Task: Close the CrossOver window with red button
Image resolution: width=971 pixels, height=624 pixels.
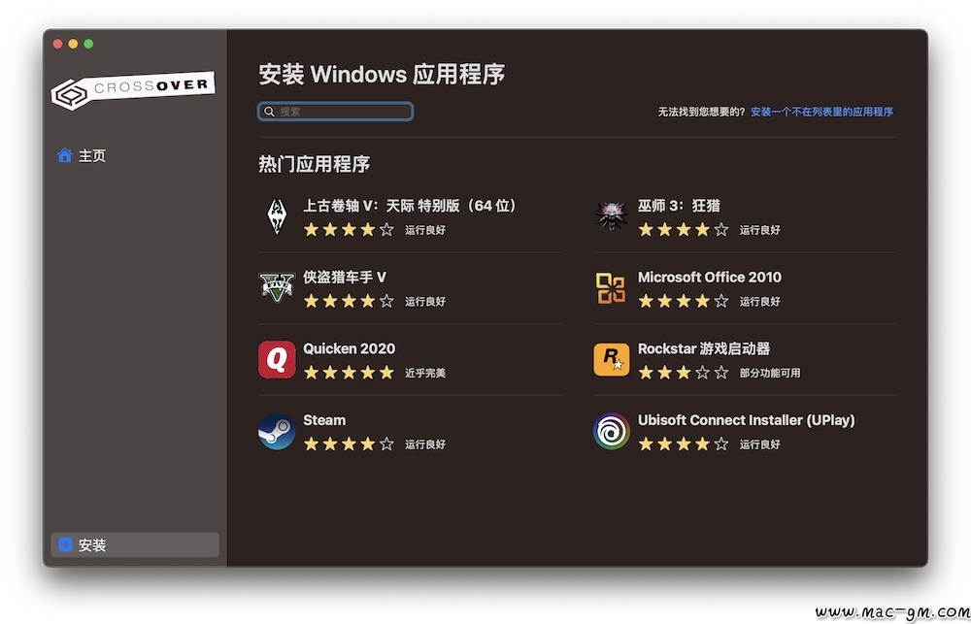Action: tap(57, 44)
